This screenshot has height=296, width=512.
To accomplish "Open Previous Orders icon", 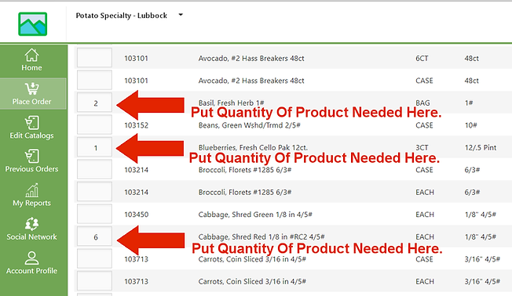I will [31, 157].
